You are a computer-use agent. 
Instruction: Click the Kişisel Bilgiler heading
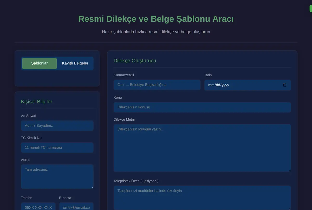pyautogui.click(x=37, y=102)
